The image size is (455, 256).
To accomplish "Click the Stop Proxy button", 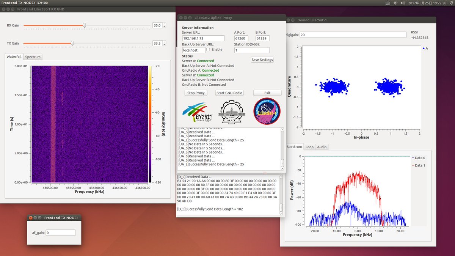I will pyautogui.click(x=196, y=93).
